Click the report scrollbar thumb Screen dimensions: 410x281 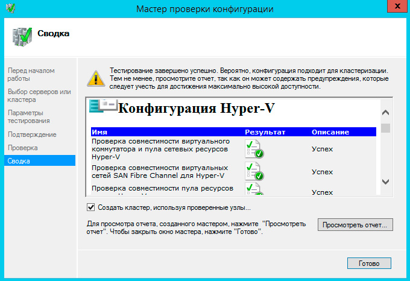tap(385, 128)
